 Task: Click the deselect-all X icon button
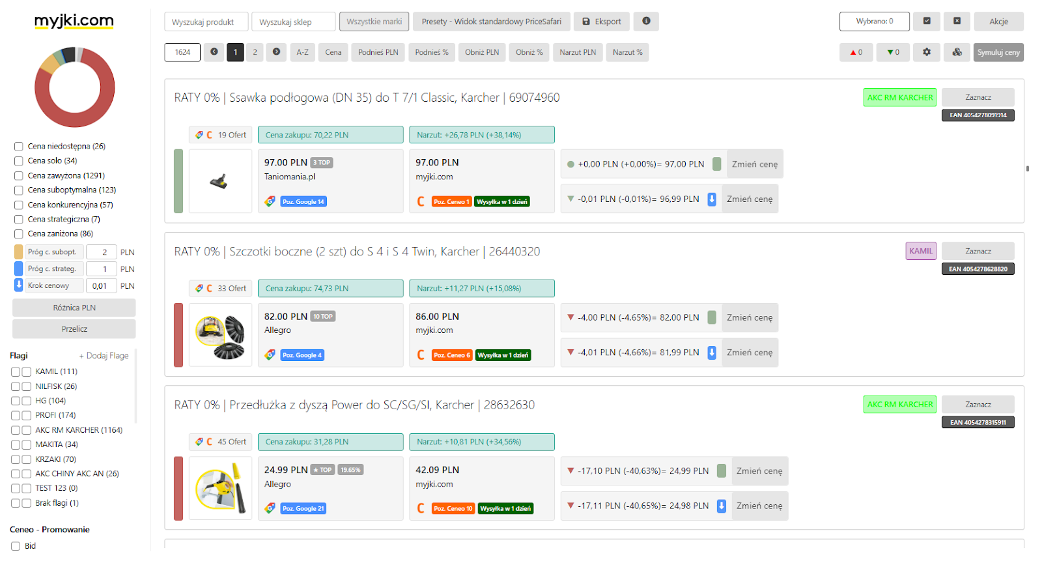coord(957,22)
